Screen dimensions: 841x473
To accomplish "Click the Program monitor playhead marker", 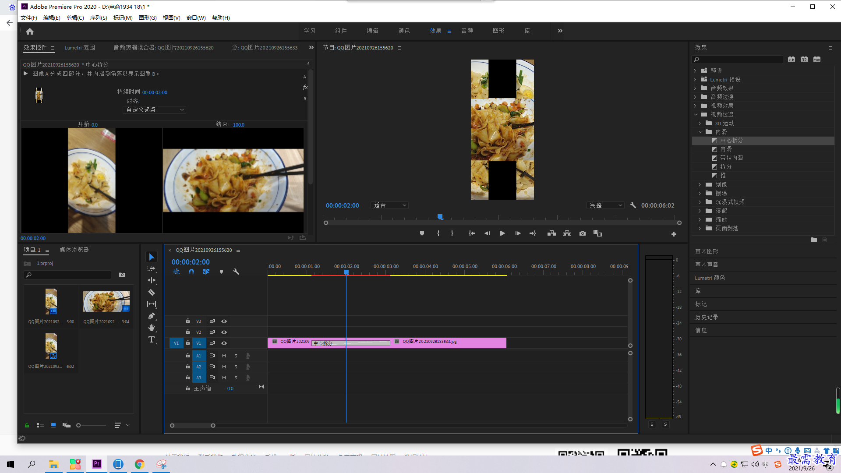I will coord(440,217).
